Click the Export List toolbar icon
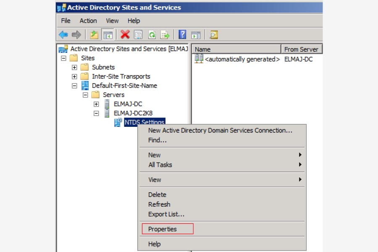Image resolution: width=378 pixels, height=252 pixels. click(165, 34)
